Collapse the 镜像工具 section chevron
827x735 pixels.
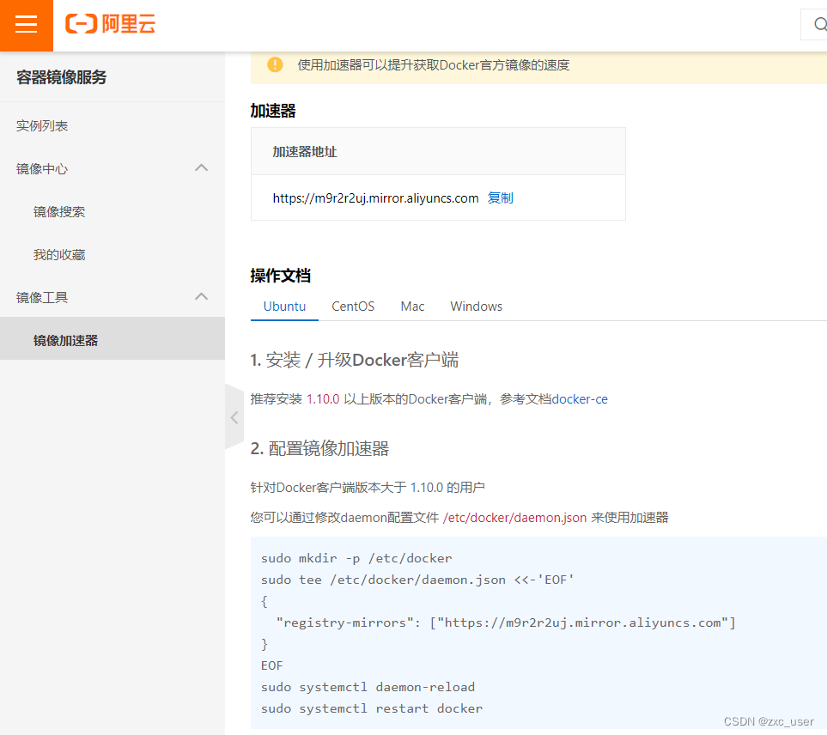pyautogui.click(x=202, y=297)
